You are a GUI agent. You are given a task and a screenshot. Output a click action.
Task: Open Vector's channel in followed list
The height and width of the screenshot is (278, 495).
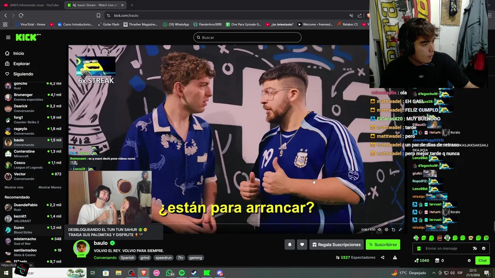(33, 176)
